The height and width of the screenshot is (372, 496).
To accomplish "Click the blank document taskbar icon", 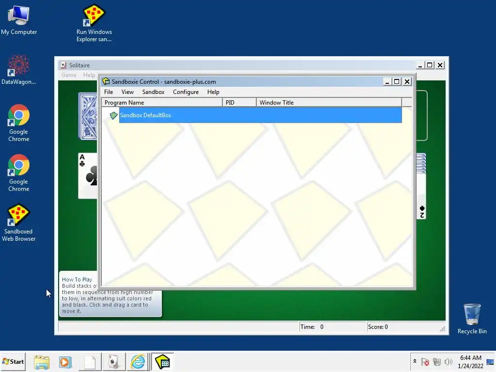I will [90, 362].
